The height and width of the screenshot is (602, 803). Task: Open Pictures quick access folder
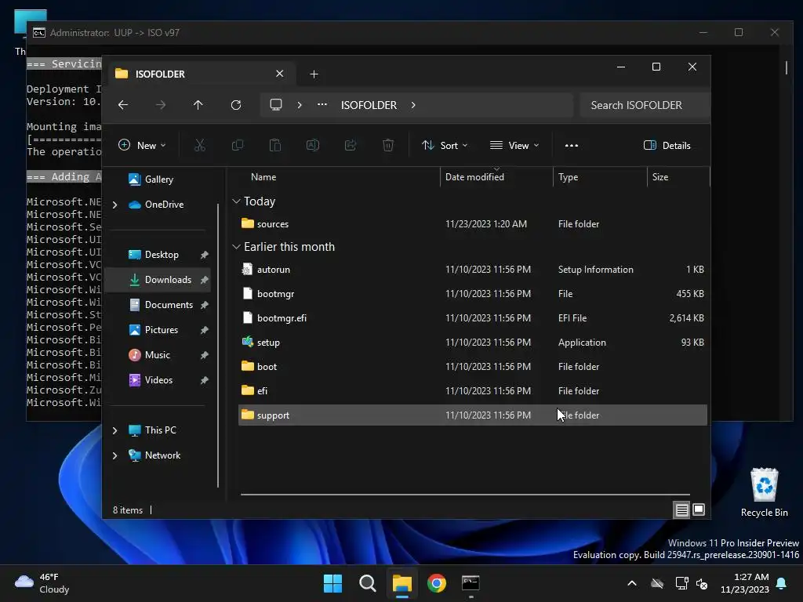161,330
